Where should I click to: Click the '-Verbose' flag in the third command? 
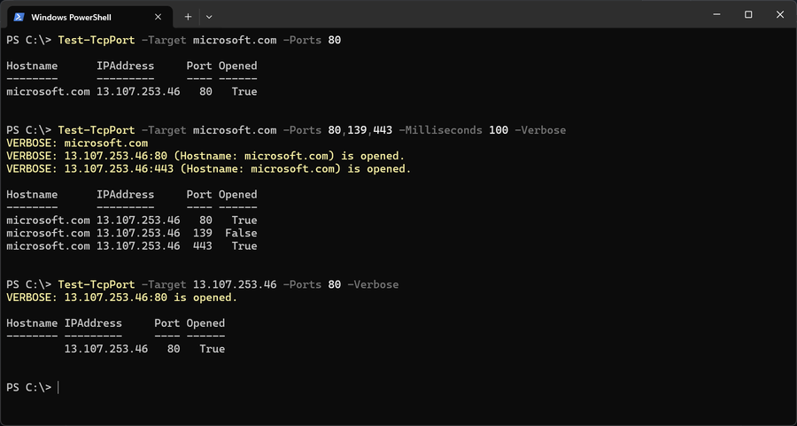click(x=373, y=284)
